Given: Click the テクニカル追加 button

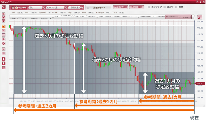Looking at the screenshot, I should pyautogui.click(x=120, y=8).
